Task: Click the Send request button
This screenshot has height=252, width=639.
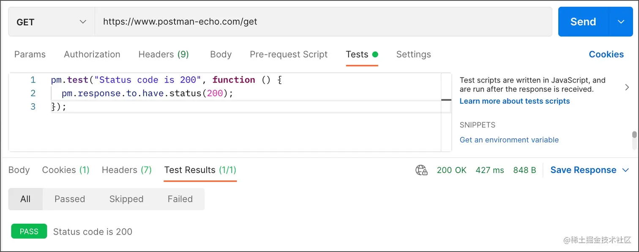Action: click(x=583, y=22)
